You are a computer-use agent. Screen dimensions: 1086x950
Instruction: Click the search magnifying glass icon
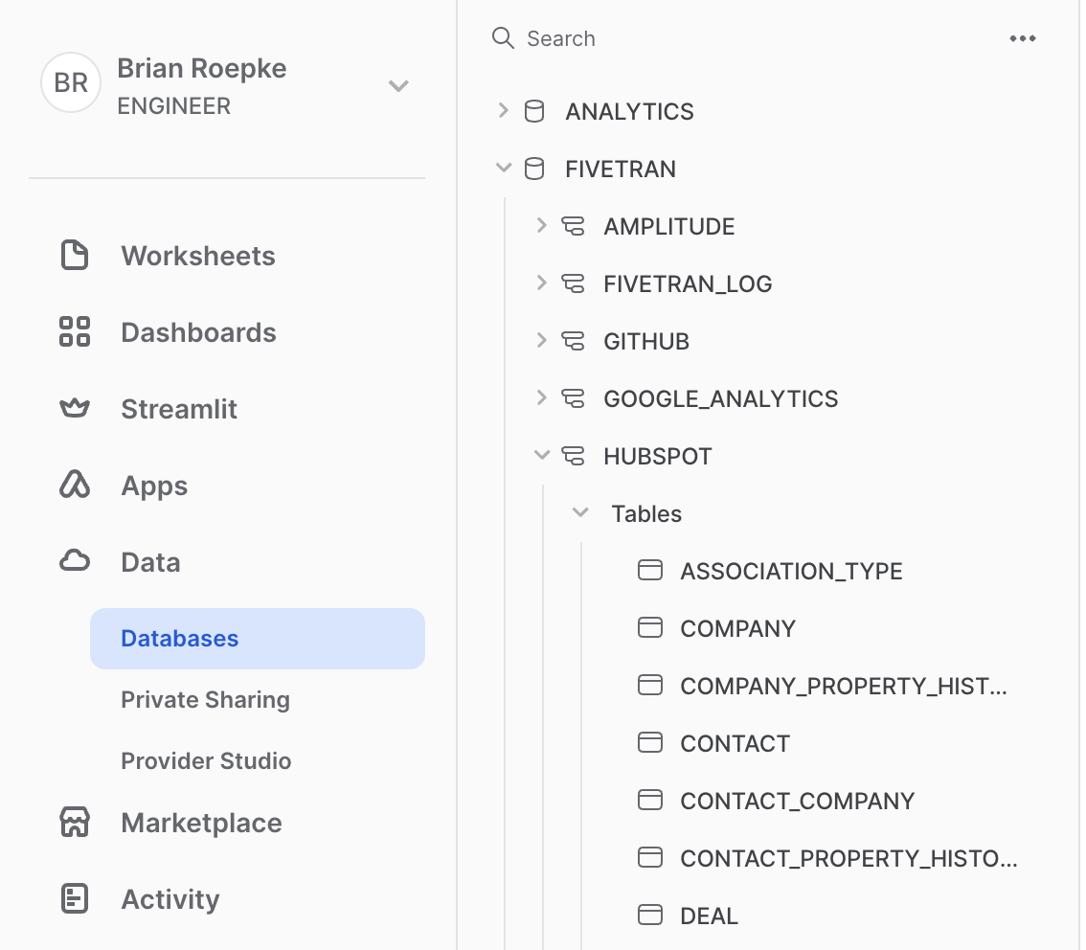503,38
